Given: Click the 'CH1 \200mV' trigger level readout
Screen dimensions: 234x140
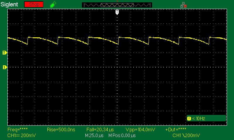Looking at the screenshot, I should [186, 136].
